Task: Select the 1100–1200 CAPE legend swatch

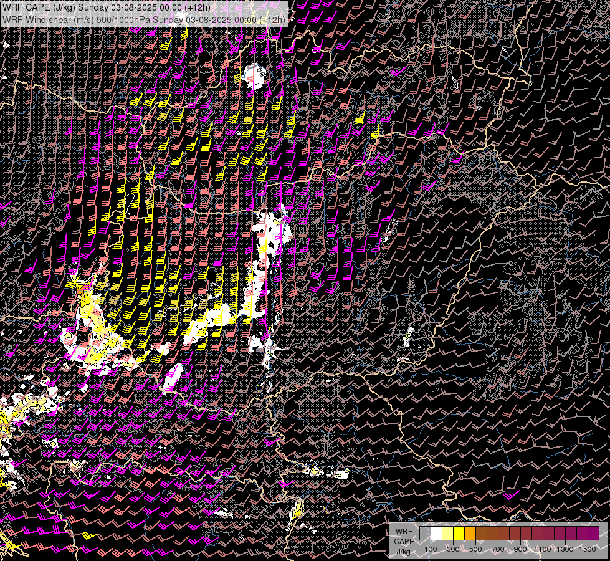Action: (x=548, y=534)
